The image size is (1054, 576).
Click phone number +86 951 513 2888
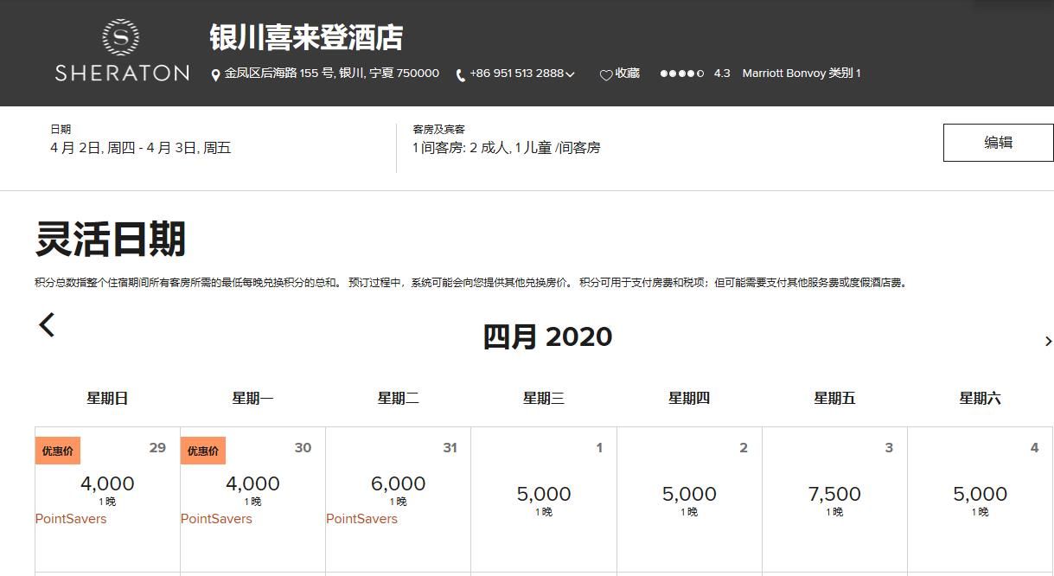point(516,74)
